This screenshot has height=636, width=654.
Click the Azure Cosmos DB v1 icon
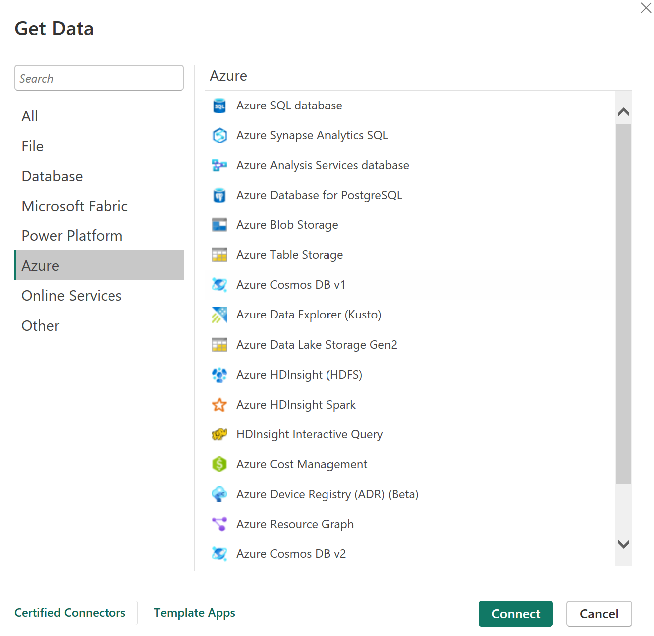tap(219, 285)
